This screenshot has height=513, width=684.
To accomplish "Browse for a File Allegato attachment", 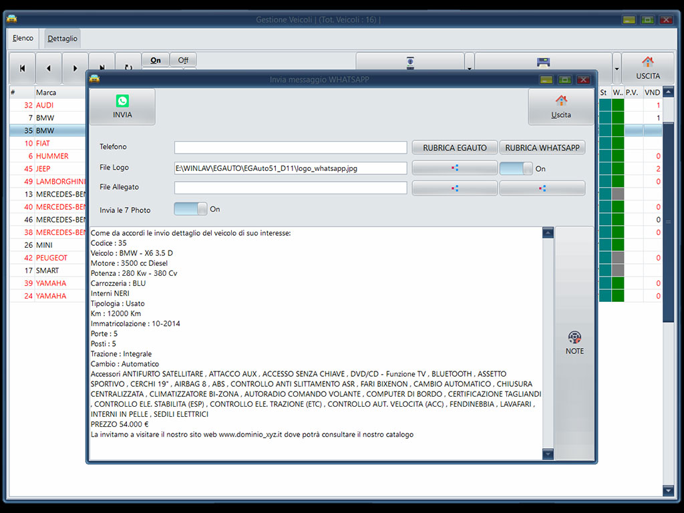I will 454,188.
